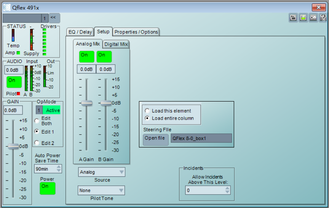Click the Active OpMode button

click(51, 110)
